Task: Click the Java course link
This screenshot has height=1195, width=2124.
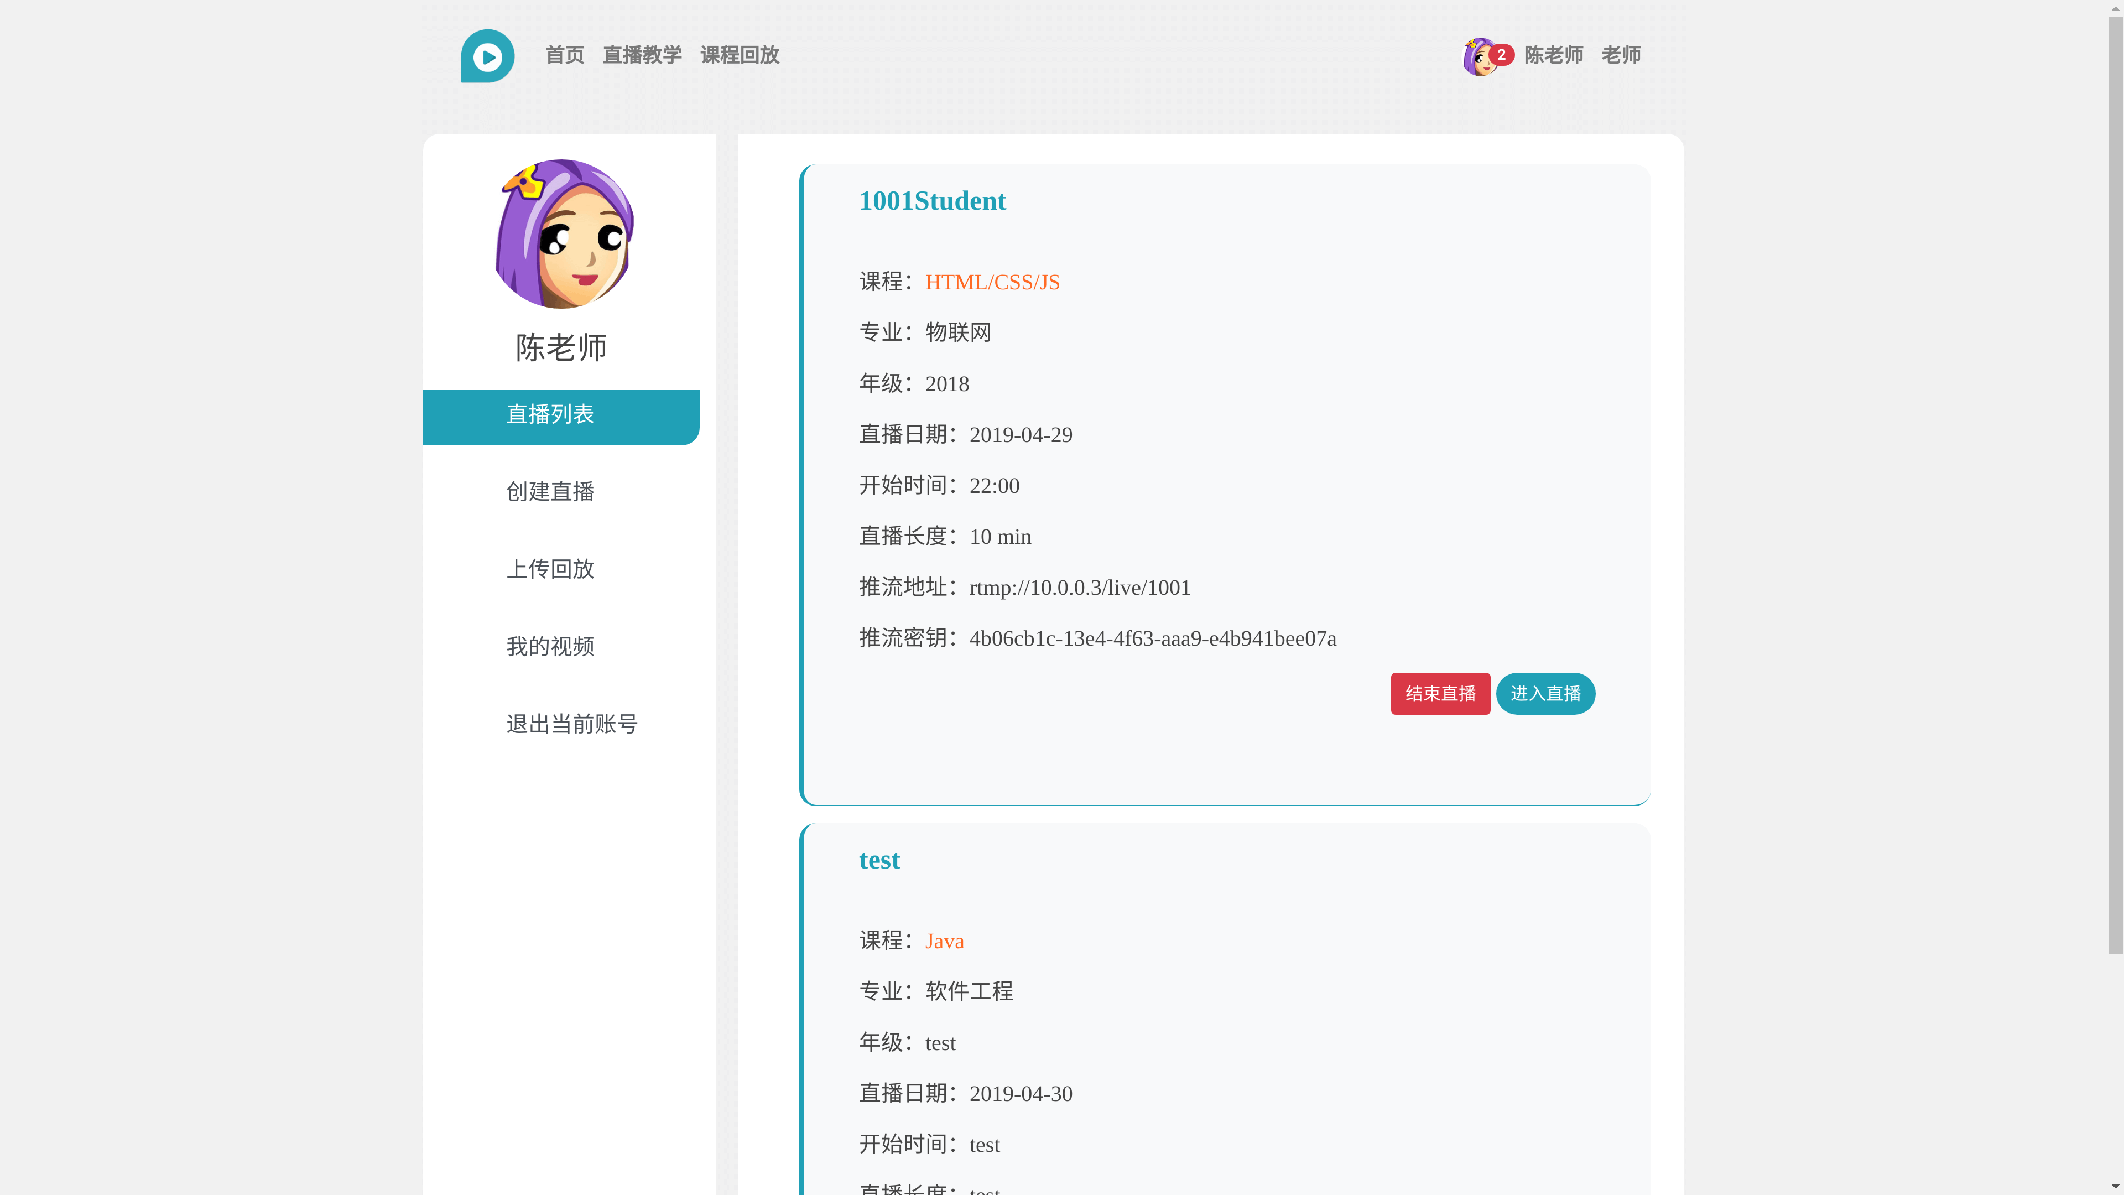Action: tap(944, 941)
